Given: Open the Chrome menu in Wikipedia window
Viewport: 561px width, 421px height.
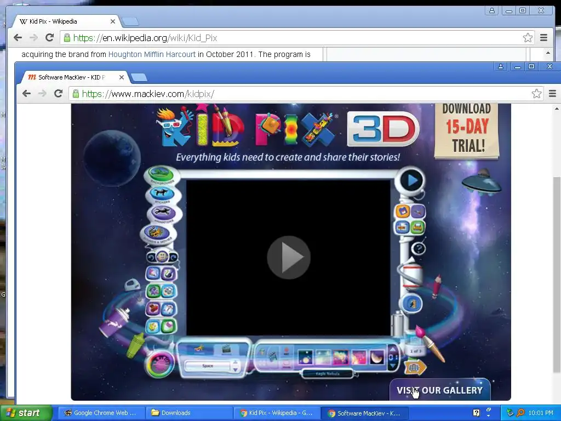Looking at the screenshot, I should click(x=543, y=38).
